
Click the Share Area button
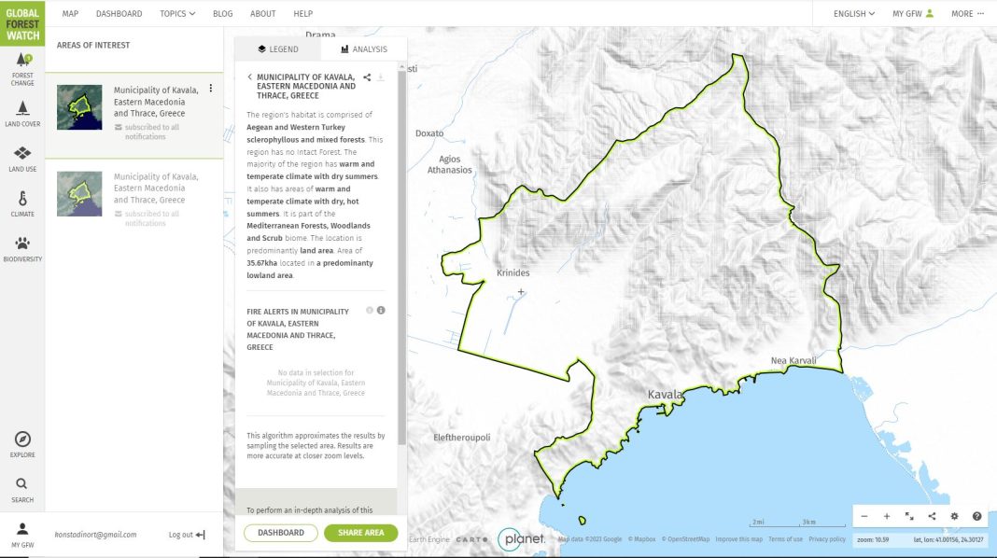pos(360,533)
